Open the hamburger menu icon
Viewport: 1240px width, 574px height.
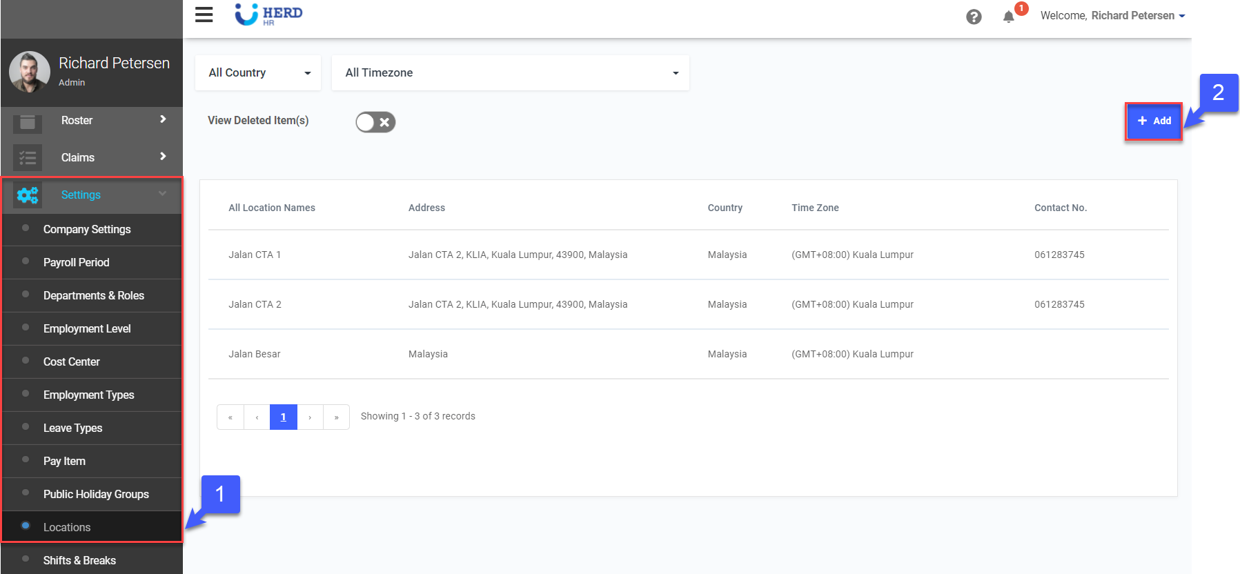(204, 14)
